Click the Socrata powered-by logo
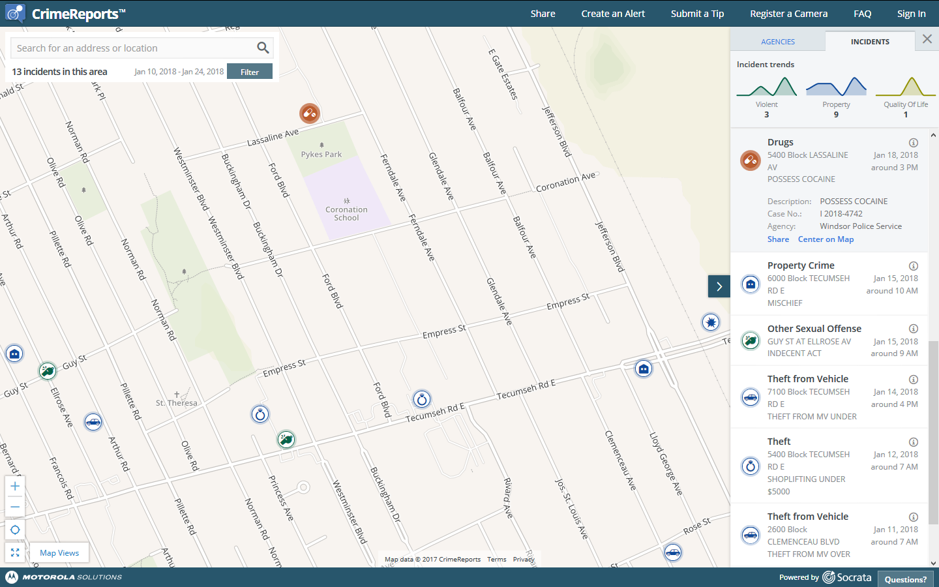The height and width of the screenshot is (587, 939). (847, 577)
